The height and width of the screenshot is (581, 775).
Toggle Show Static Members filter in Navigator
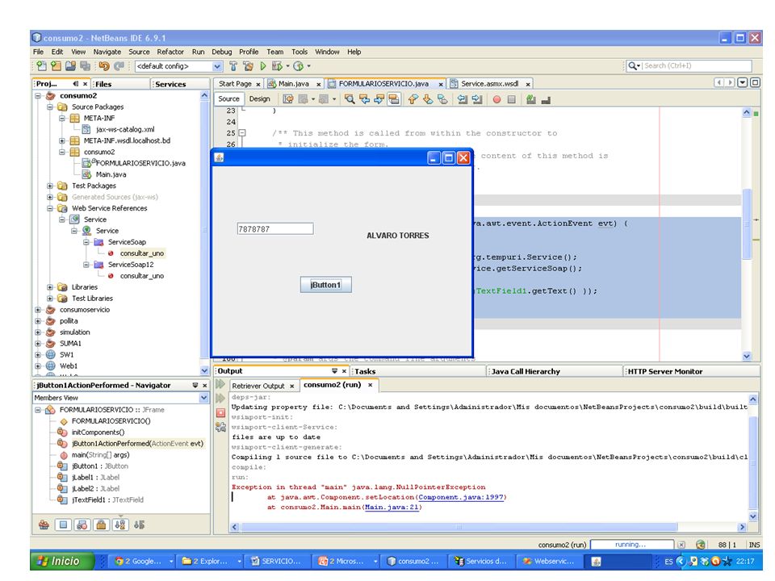tap(82, 525)
